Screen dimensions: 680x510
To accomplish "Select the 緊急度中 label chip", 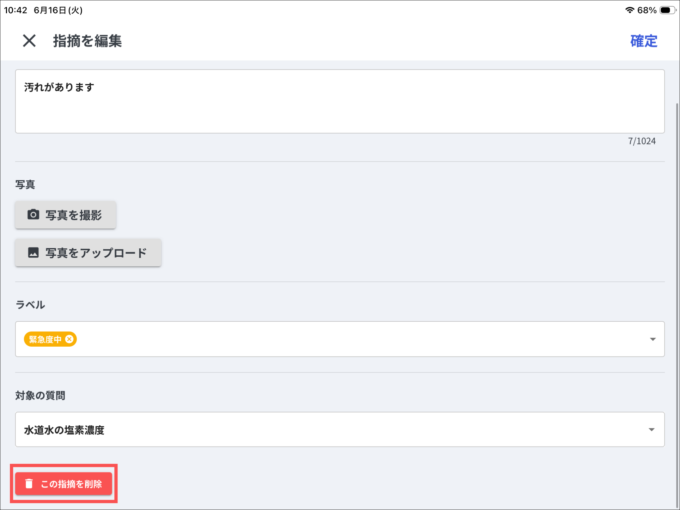I will pyautogui.click(x=45, y=339).
